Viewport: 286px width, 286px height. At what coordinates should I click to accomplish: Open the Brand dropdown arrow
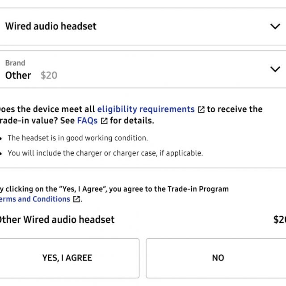pyautogui.click(x=275, y=69)
